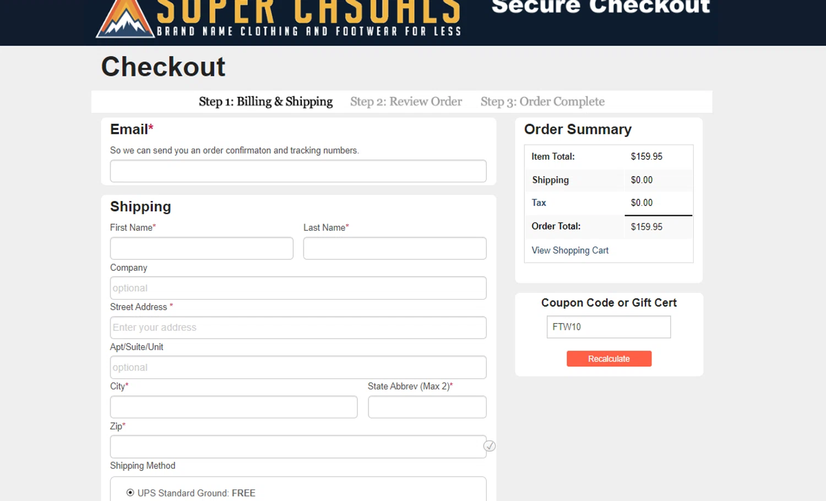
Task: Open the View Shopping Cart link
Action: 570,251
